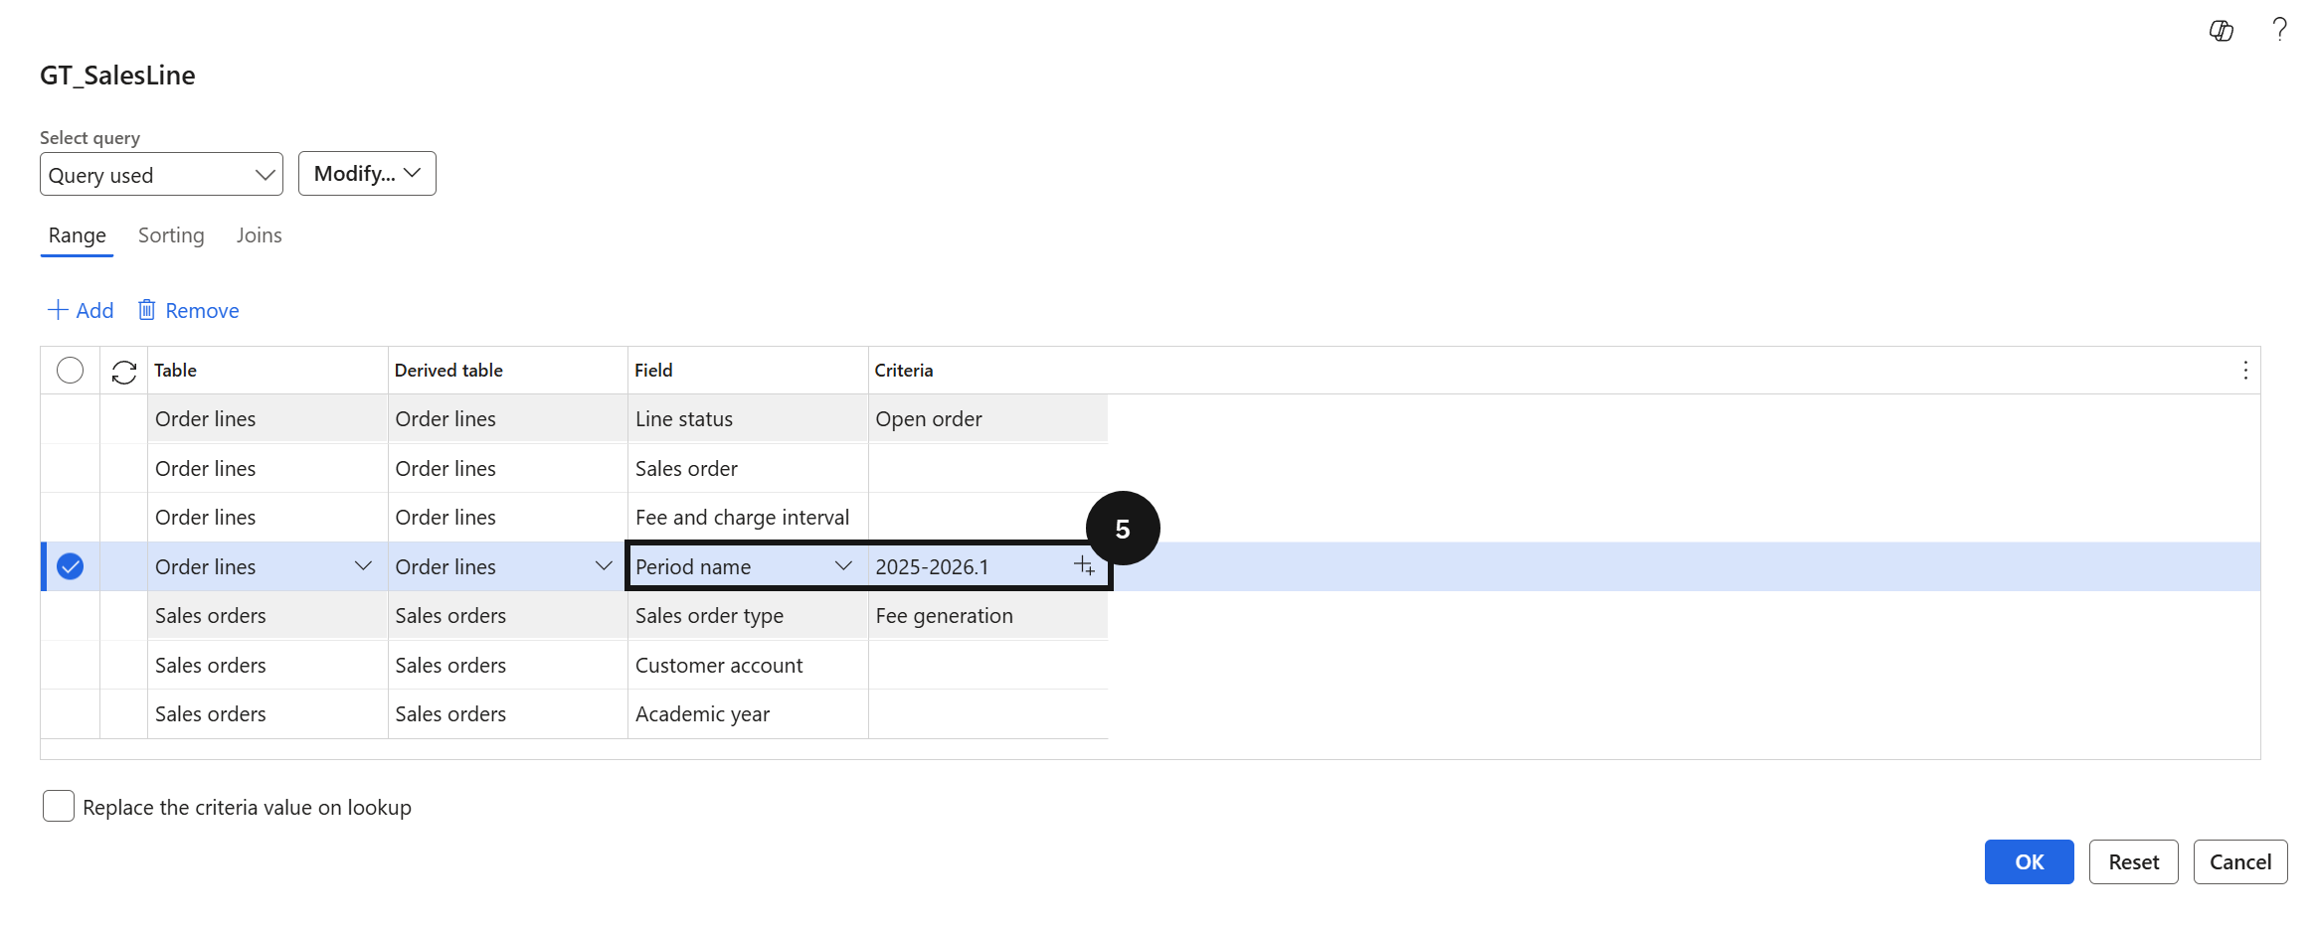The height and width of the screenshot is (928, 2317).
Task: Click the row selector for the Academic year row
Action: (70, 714)
